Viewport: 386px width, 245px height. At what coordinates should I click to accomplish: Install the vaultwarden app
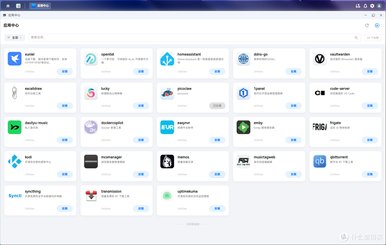(x=370, y=72)
